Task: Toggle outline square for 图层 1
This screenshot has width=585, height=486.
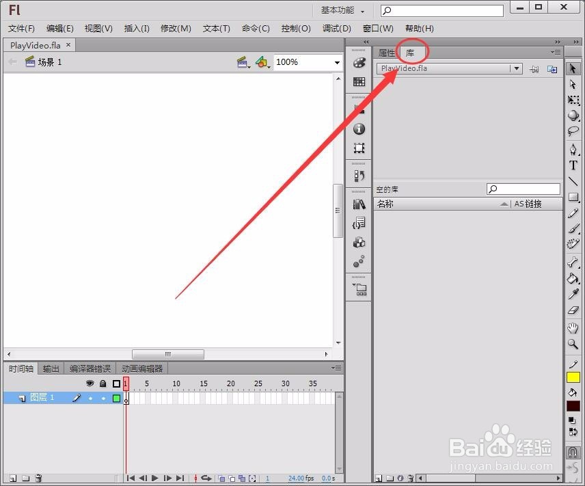Action: tap(116, 399)
